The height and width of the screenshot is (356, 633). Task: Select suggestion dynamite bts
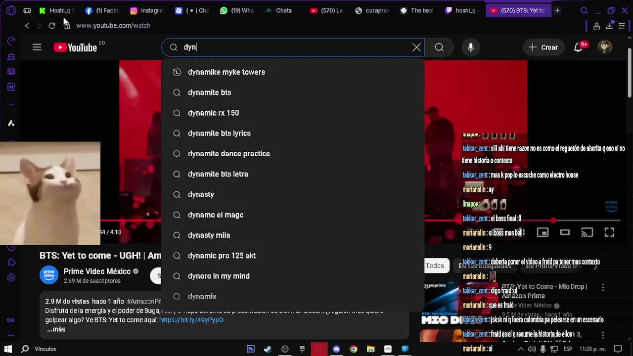pyautogui.click(x=293, y=92)
